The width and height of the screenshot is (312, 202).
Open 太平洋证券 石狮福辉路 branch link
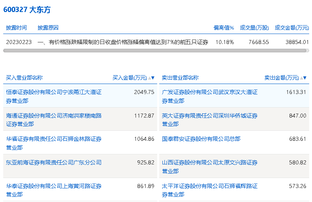[210, 190]
